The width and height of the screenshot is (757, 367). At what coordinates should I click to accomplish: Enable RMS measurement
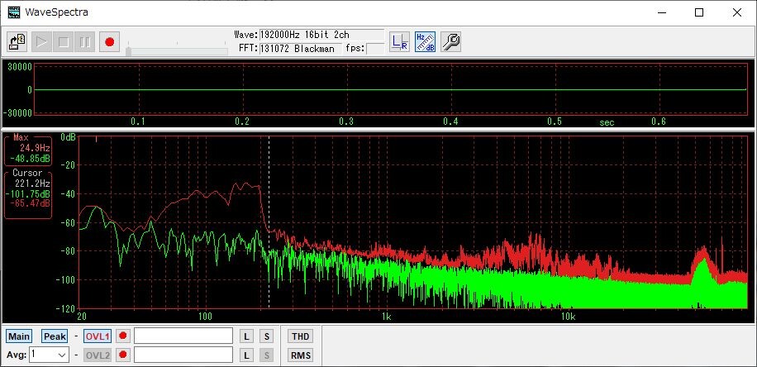click(300, 355)
